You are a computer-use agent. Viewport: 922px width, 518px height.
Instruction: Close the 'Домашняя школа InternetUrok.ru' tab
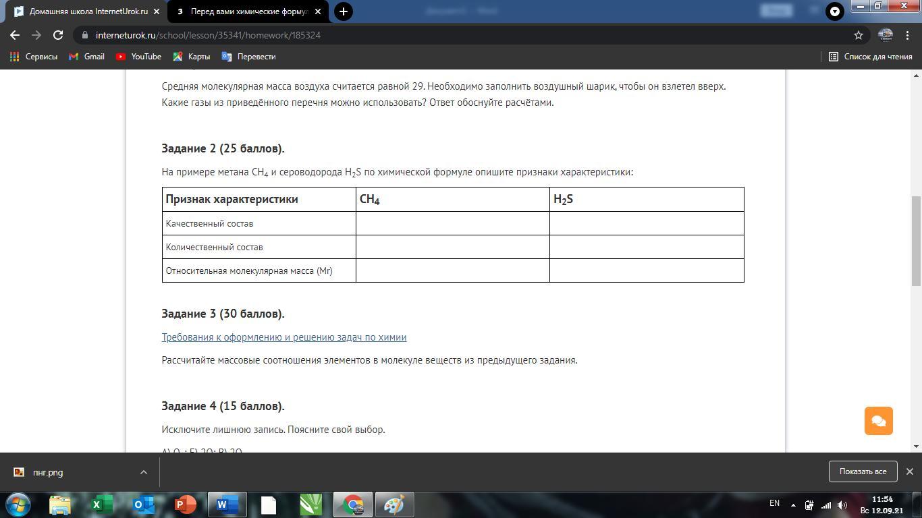(x=157, y=11)
